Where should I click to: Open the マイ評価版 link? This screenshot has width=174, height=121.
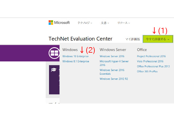133,39
